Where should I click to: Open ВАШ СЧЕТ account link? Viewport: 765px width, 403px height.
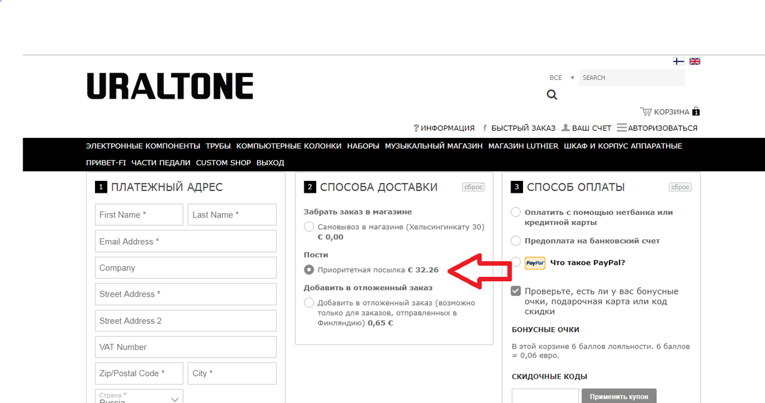click(586, 128)
